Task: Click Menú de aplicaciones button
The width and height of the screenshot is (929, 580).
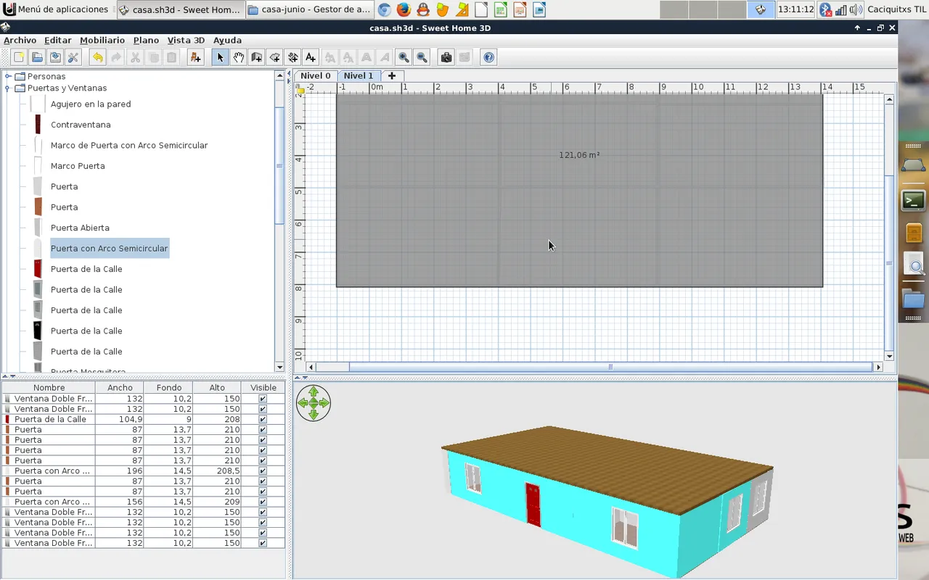Action: click(x=57, y=9)
